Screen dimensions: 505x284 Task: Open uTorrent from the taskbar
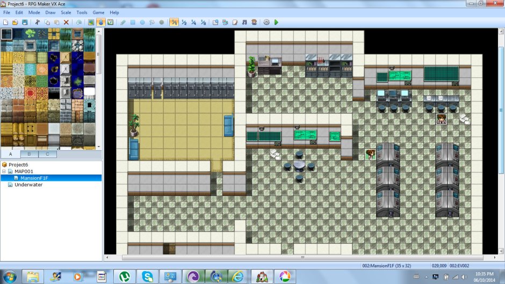[x=124, y=276]
